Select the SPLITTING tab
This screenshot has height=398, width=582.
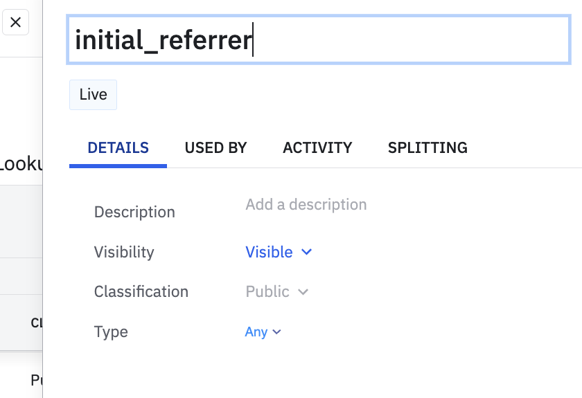tap(427, 147)
